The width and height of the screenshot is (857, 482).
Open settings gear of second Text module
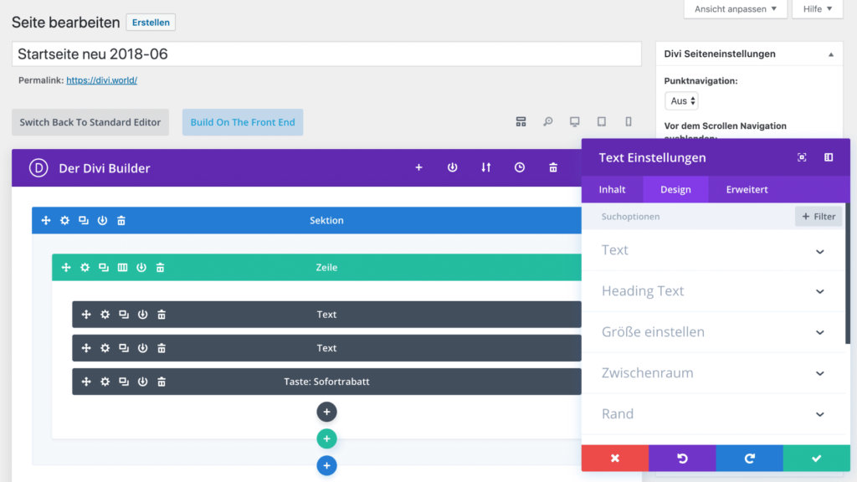105,348
